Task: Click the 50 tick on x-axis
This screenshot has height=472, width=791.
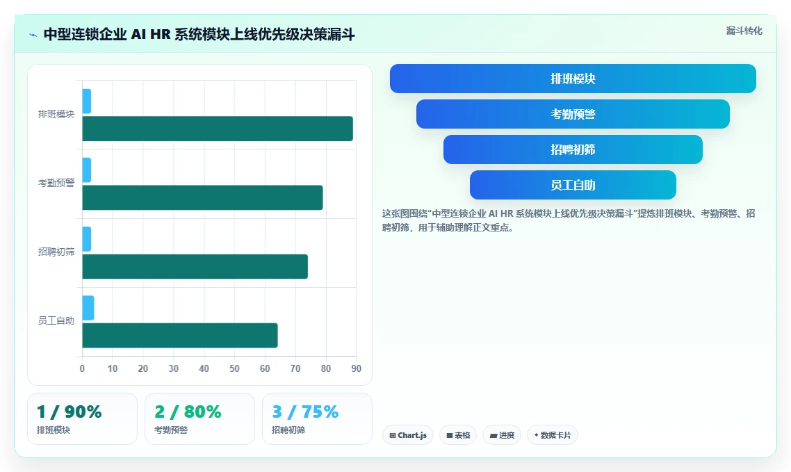Action: click(234, 368)
